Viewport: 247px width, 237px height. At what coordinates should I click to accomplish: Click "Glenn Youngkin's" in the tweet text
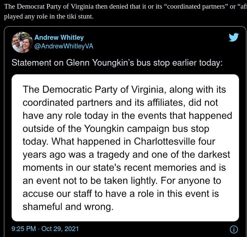pyautogui.click(x=100, y=63)
